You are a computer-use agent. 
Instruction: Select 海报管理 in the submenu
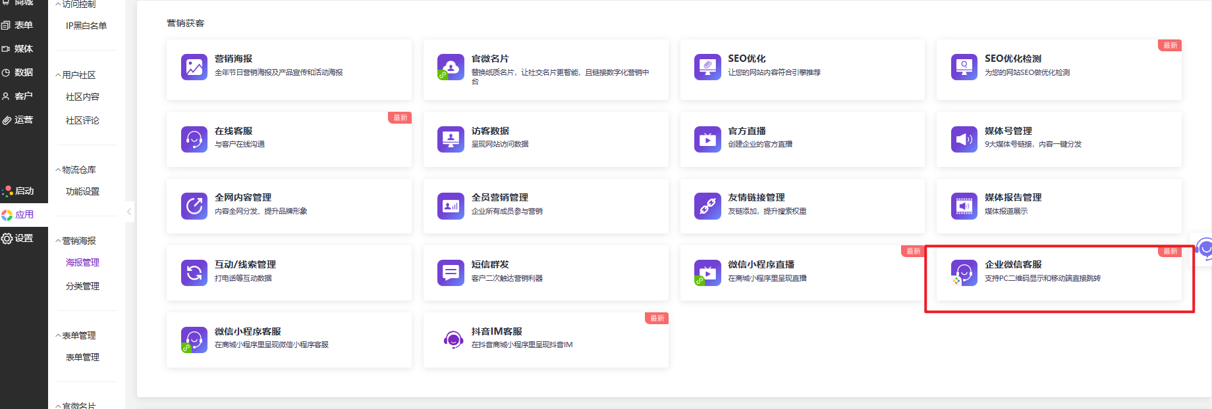[x=82, y=262]
